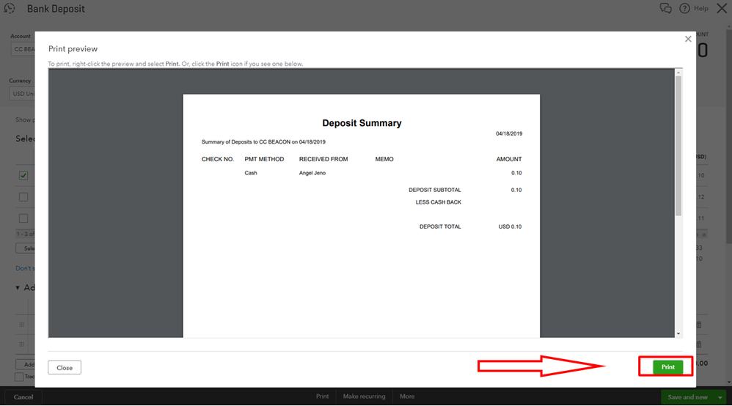Click the Deposit Summary heading in preview
The width and height of the screenshot is (732, 406).
click(362, 123)
